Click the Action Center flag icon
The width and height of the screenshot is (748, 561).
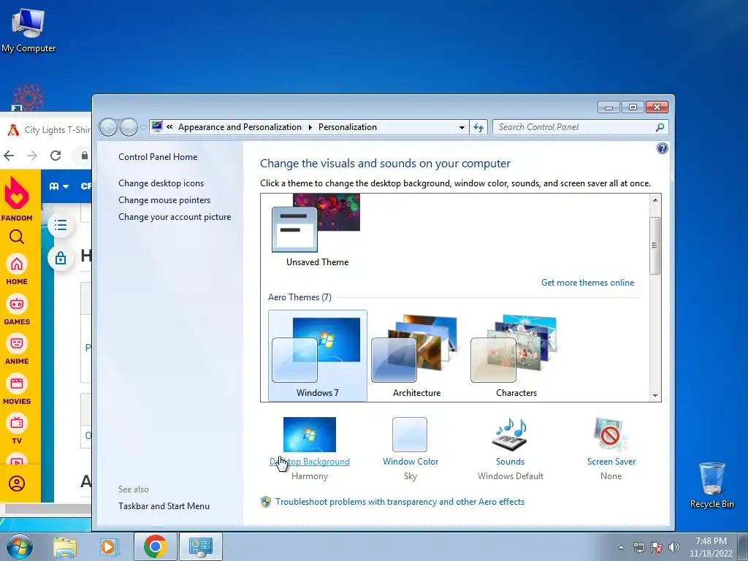pyautogui.click(x=657, y=547)
